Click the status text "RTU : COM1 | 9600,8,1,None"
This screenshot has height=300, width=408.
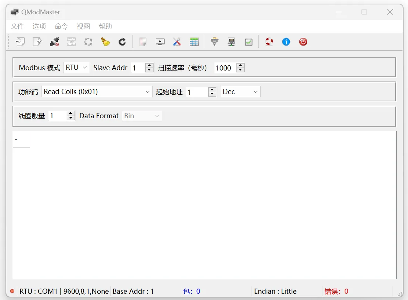click(x=64, y=291)
